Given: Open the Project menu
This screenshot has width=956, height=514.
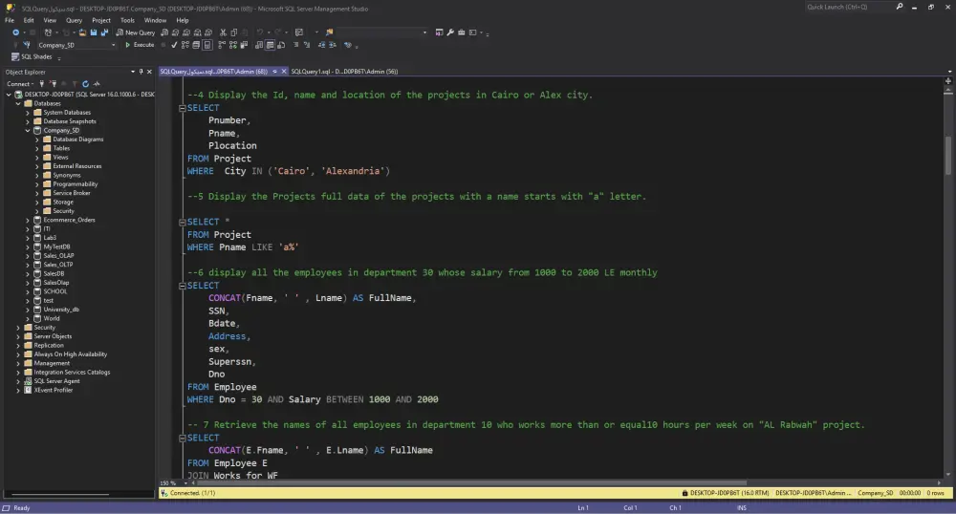Looking at the screenshot, I should coord(101,20).
